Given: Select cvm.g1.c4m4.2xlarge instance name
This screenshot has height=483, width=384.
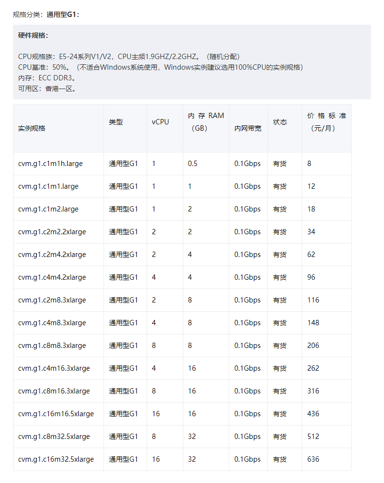Looking at the screenshot, I should point(52,277).
